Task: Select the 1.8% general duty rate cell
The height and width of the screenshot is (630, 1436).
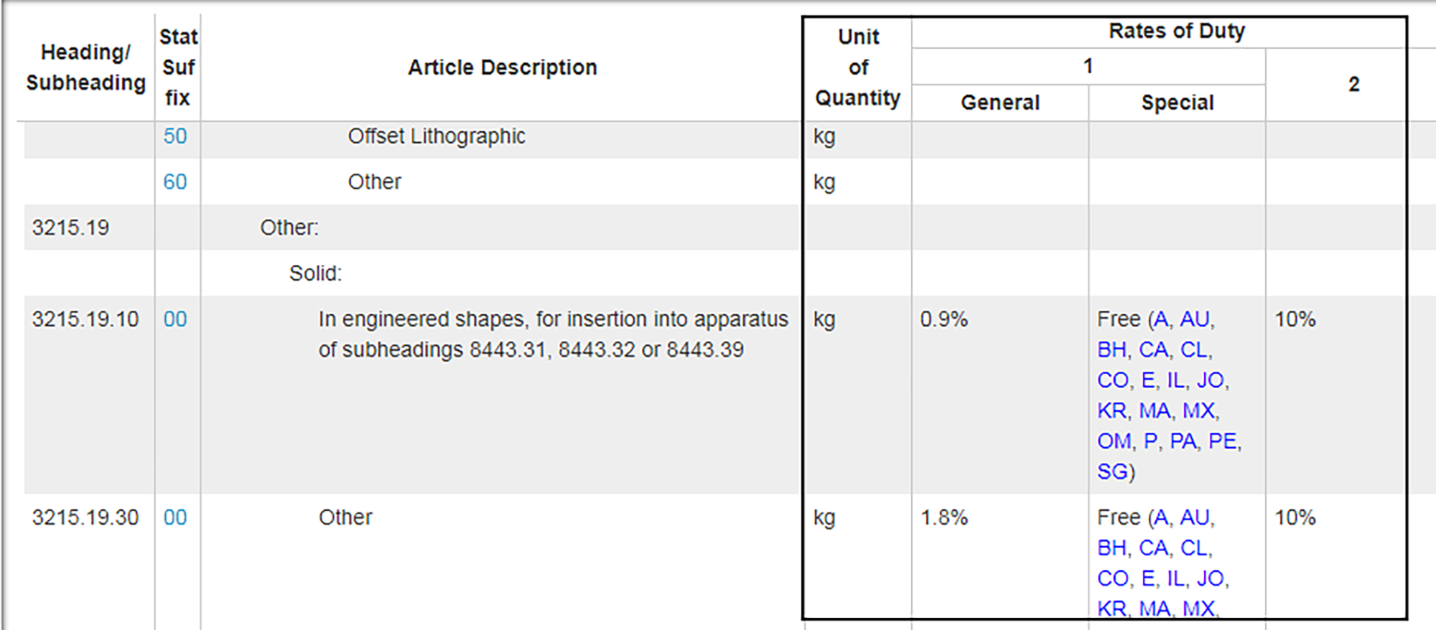Action: (x=944, y=517)
